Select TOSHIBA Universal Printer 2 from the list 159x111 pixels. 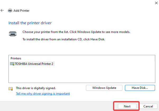click(x=34, y=64)
